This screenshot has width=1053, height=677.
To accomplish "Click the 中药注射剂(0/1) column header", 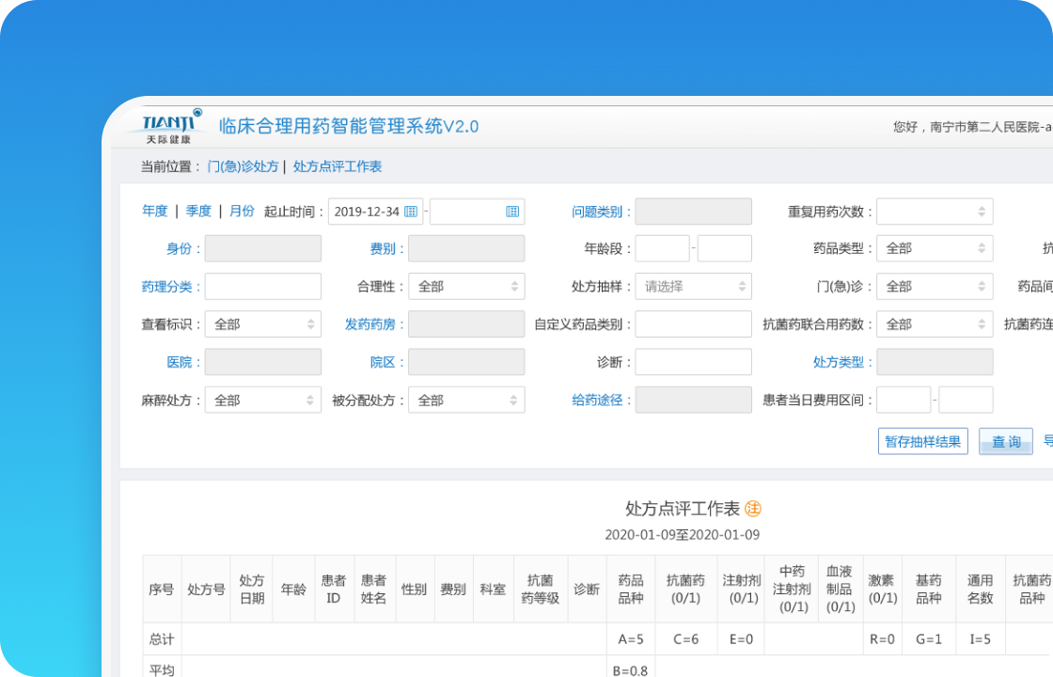I will (x=793, y=589).
